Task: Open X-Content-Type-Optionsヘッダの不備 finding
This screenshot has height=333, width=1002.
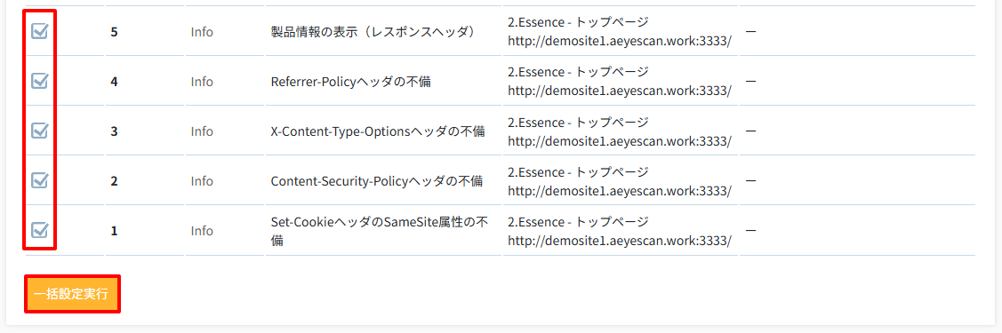Action: tap(378, 131)
